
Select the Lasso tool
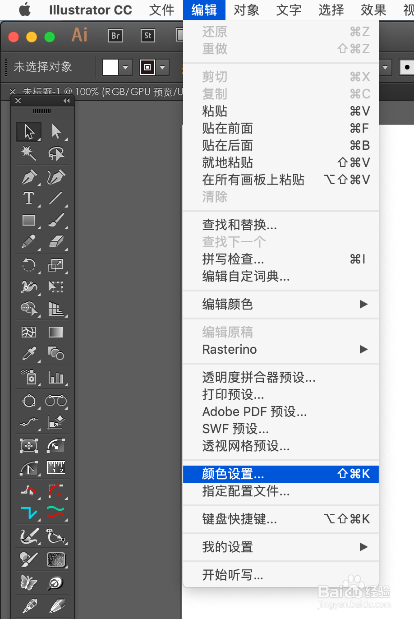(56, 153)
